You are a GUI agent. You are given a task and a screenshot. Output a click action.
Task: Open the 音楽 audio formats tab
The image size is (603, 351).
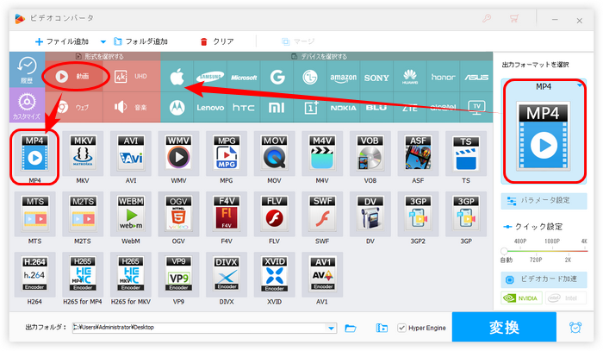click(132, 108)
